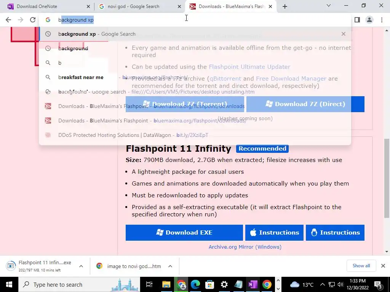Open the image to novi god htm download
Screen dimensions: 390x292
click(129, 266)
